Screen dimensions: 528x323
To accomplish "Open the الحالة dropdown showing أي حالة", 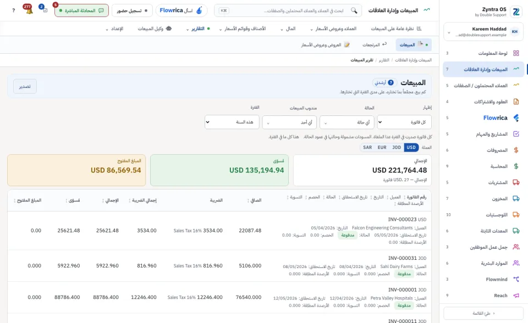I will 347,122.
